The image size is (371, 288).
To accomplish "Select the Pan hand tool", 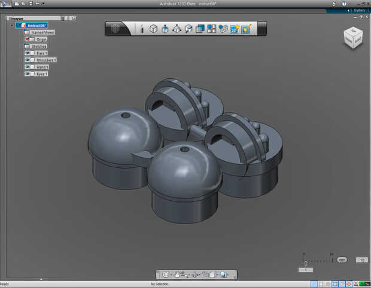I will [x=178, y=274].
